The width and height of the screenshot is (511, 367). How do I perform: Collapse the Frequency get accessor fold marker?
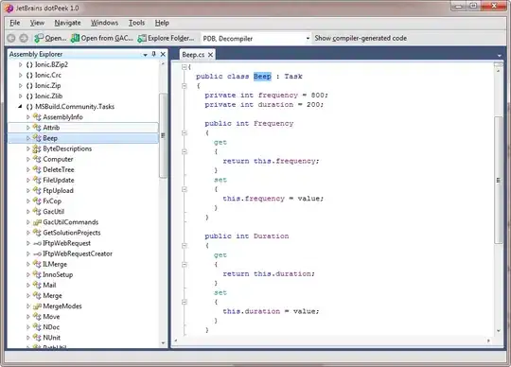pos(185,151)
